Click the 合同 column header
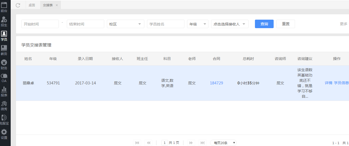The height and width of the screenshot is (146, 349). (216, 59)
